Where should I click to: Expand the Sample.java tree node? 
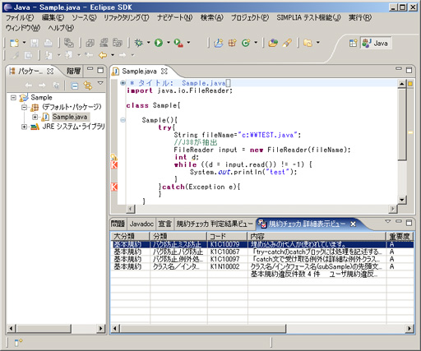pyautogui.click(x=35, y=117)
